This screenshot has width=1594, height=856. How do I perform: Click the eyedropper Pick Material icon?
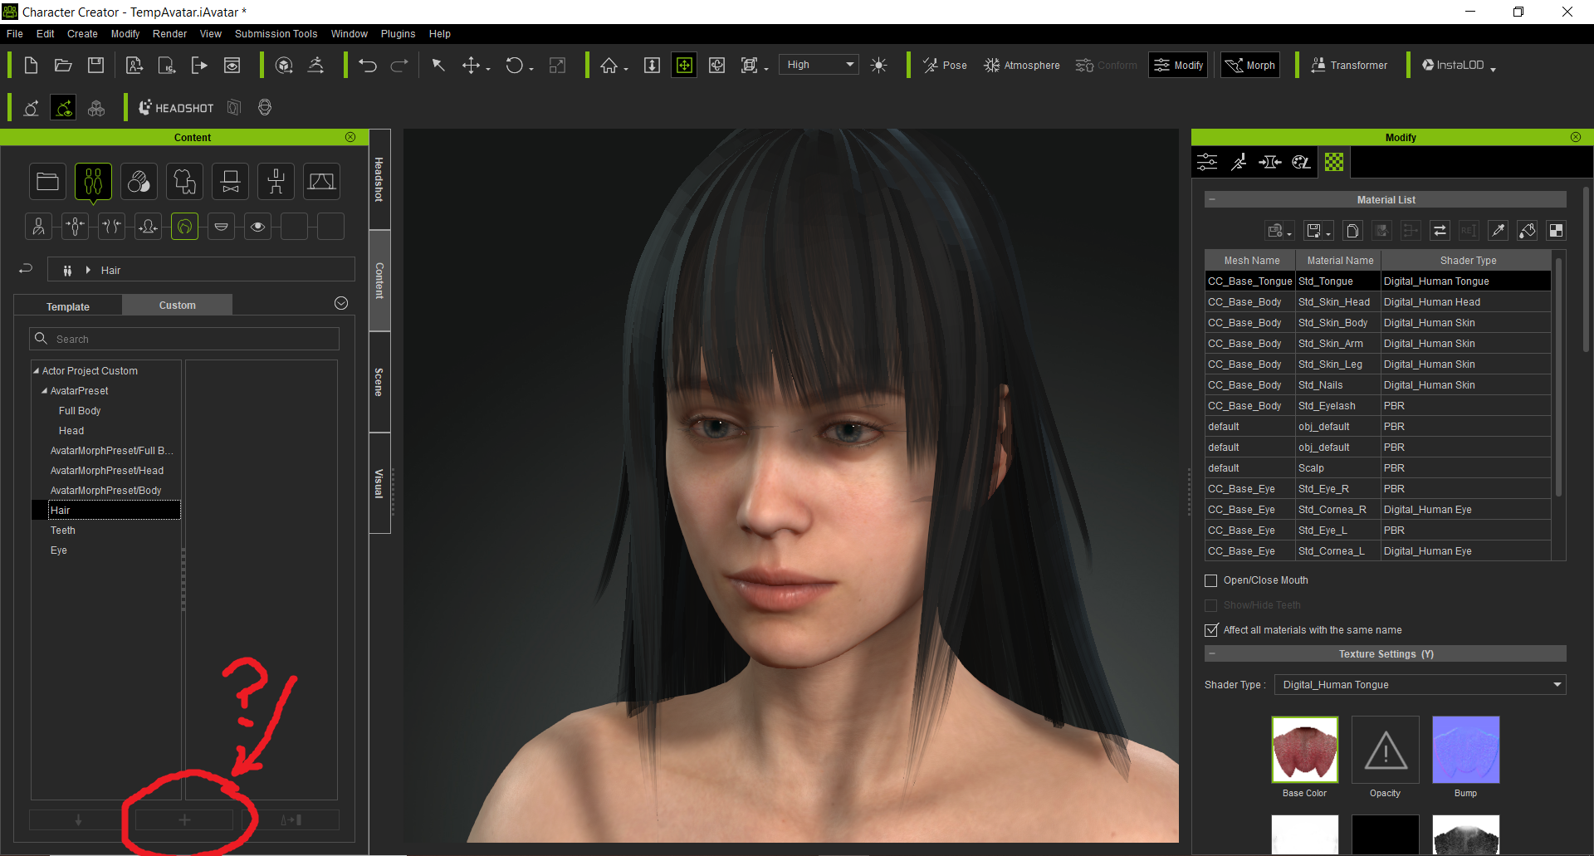(x=1498, y=231)
